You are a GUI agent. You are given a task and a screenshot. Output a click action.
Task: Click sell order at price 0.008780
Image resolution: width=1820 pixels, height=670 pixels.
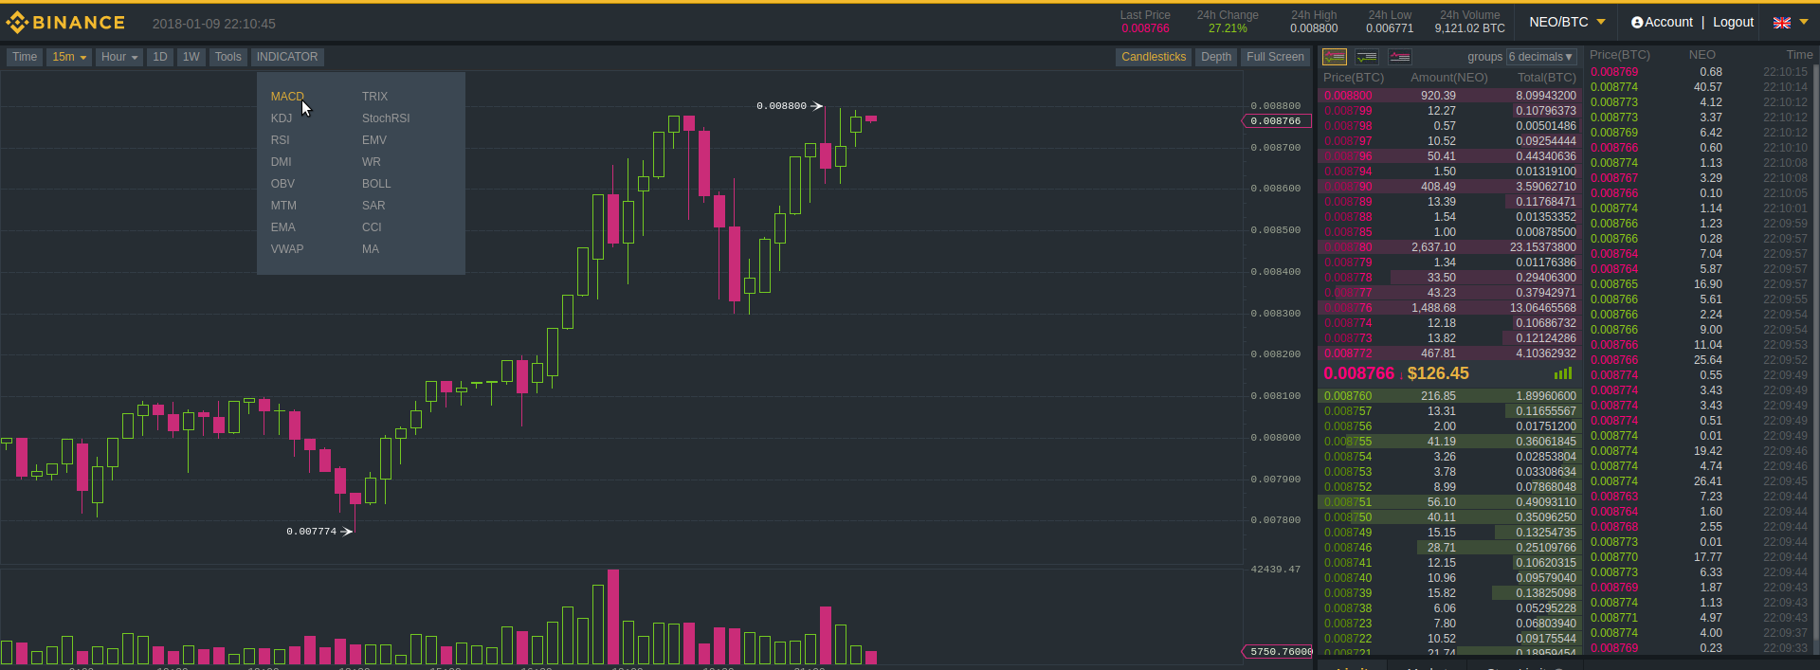point(1449,247)
